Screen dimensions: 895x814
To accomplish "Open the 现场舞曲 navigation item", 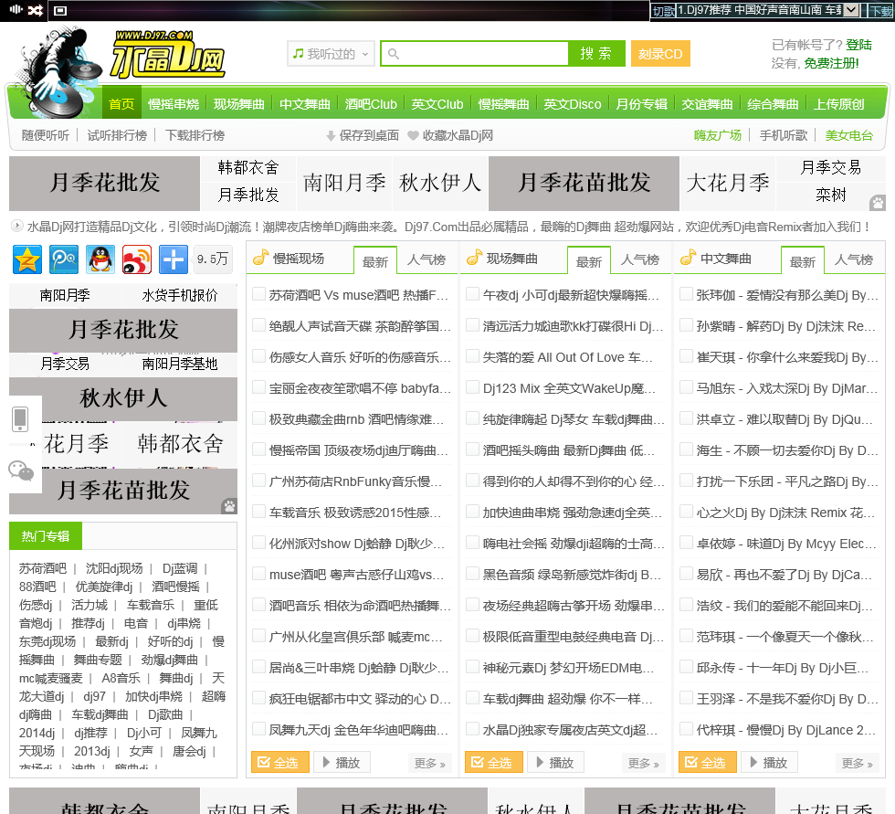I will 239,104.
